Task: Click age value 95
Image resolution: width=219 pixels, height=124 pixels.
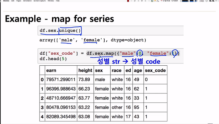Action: (137, 107)
